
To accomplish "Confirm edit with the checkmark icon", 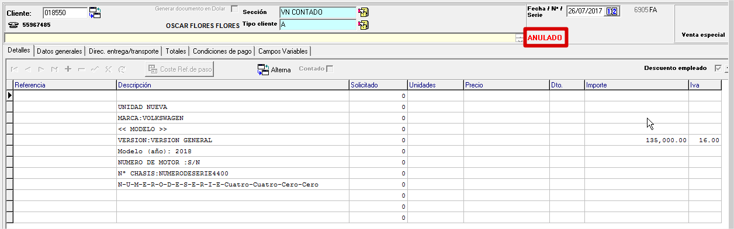I will tap(95, 69).
